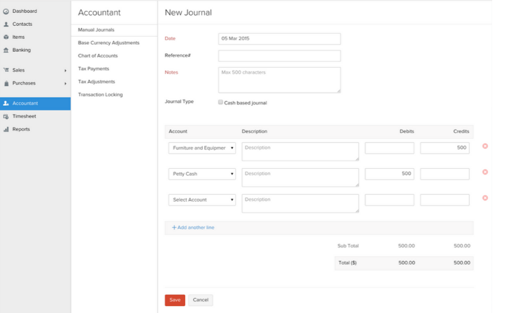Click the Timesheet clock icon

tap(6, 117)
